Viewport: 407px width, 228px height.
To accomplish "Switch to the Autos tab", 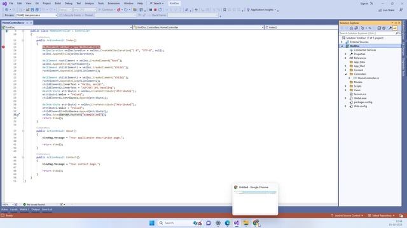I will [x=4, y=210].
